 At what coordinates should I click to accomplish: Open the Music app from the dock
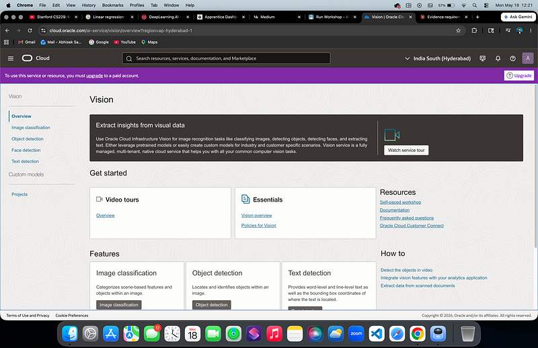point(274,334)
